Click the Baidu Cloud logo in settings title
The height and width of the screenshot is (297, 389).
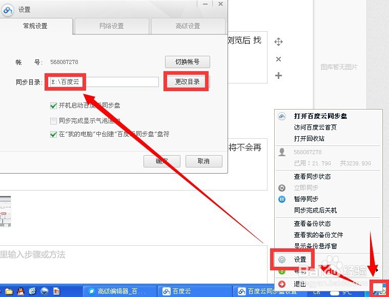pos(8,10)
